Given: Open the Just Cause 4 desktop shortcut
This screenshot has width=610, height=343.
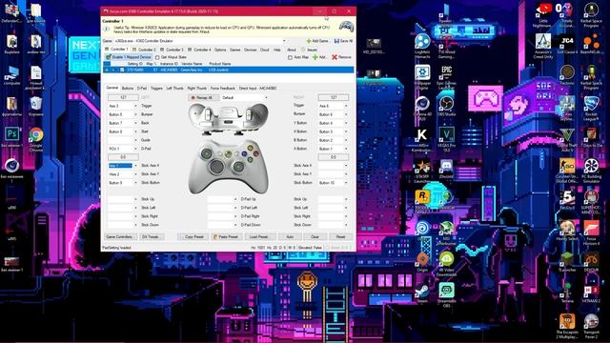Looking at the screenshot, I should [x=567, y=42].
